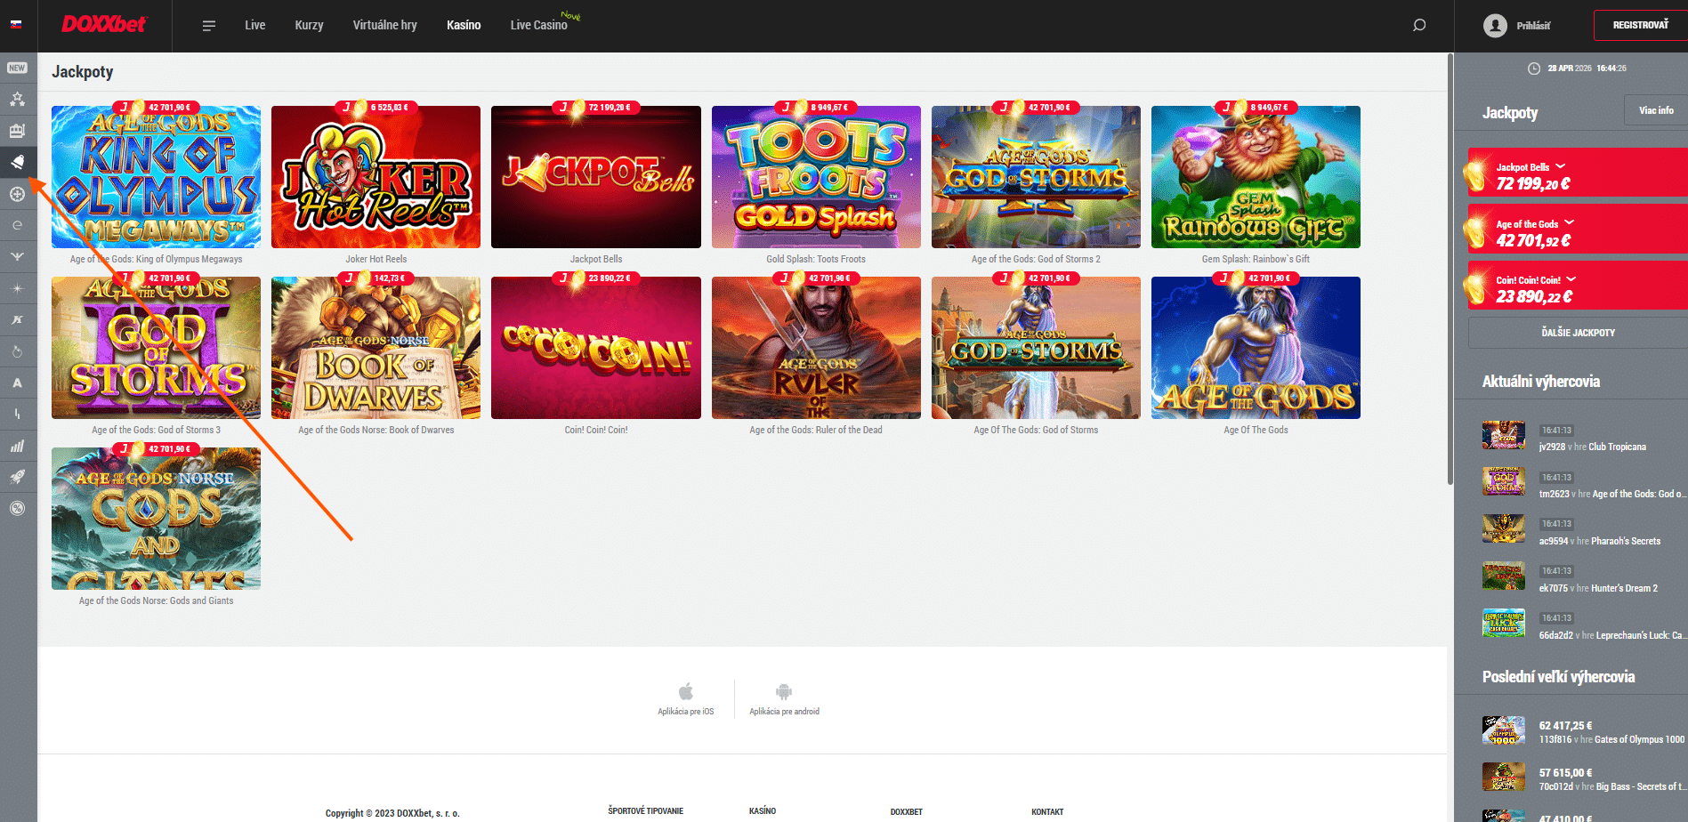The width and height of the screenshot is (1688, 822).
Task: Open Gem Splash: Rainbow's Gift game
Action: point(1256,177)
